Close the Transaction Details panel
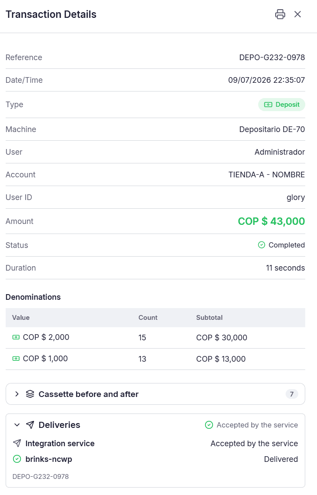The width and height of the screenshot is (317, 495). 297,14
